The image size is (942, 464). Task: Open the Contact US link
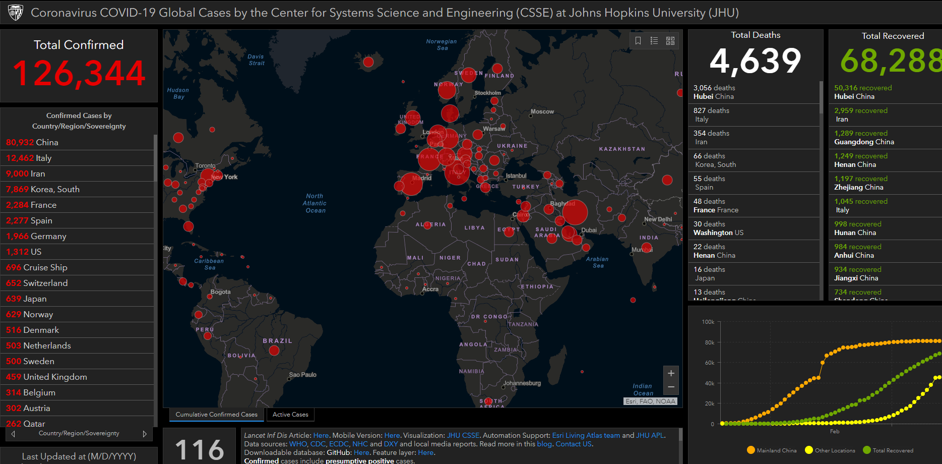click(x=574, y=444)
